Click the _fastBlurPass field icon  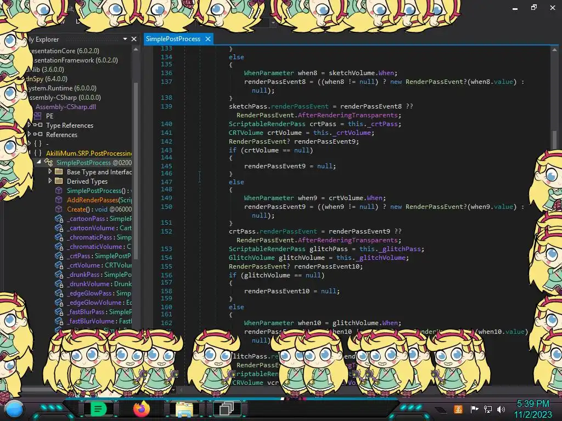59,311
